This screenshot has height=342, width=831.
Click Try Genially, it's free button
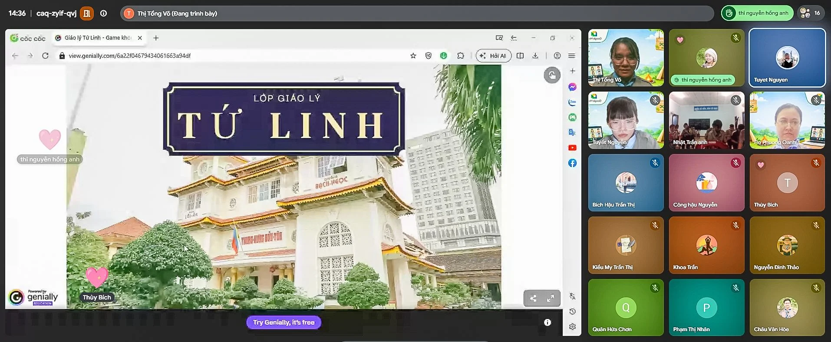[284, 322]
